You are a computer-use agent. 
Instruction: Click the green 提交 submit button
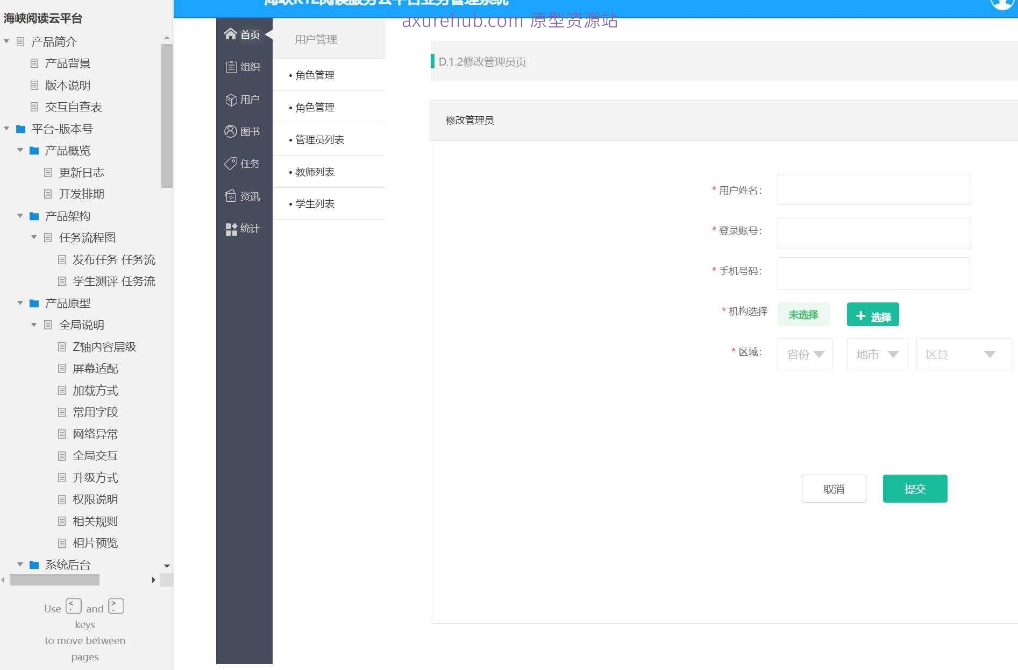click(915, 489)
